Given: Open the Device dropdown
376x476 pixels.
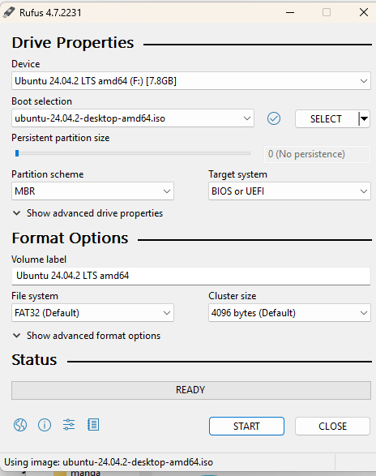Looking at the screenshot, I should click(191, 81).
